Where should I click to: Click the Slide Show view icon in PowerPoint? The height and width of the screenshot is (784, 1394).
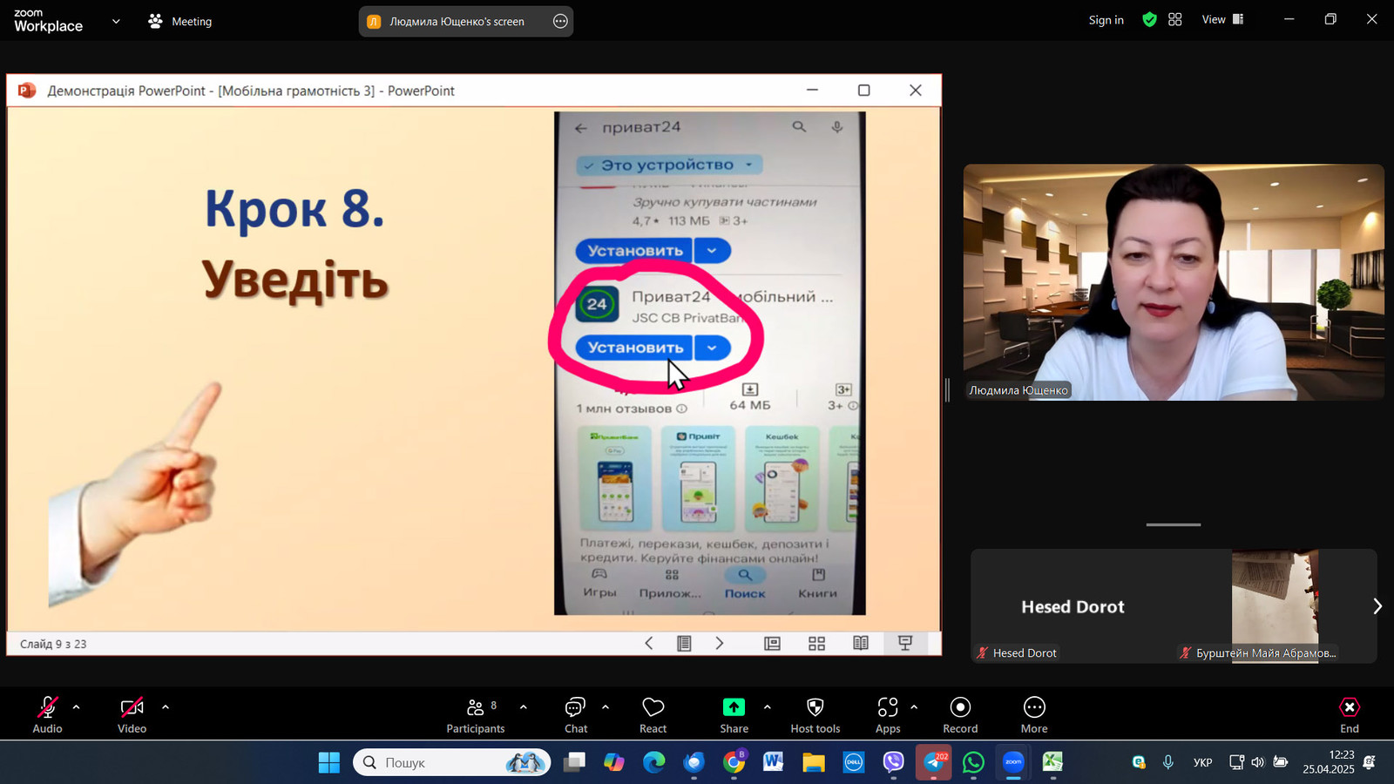[x=905, y=643]
